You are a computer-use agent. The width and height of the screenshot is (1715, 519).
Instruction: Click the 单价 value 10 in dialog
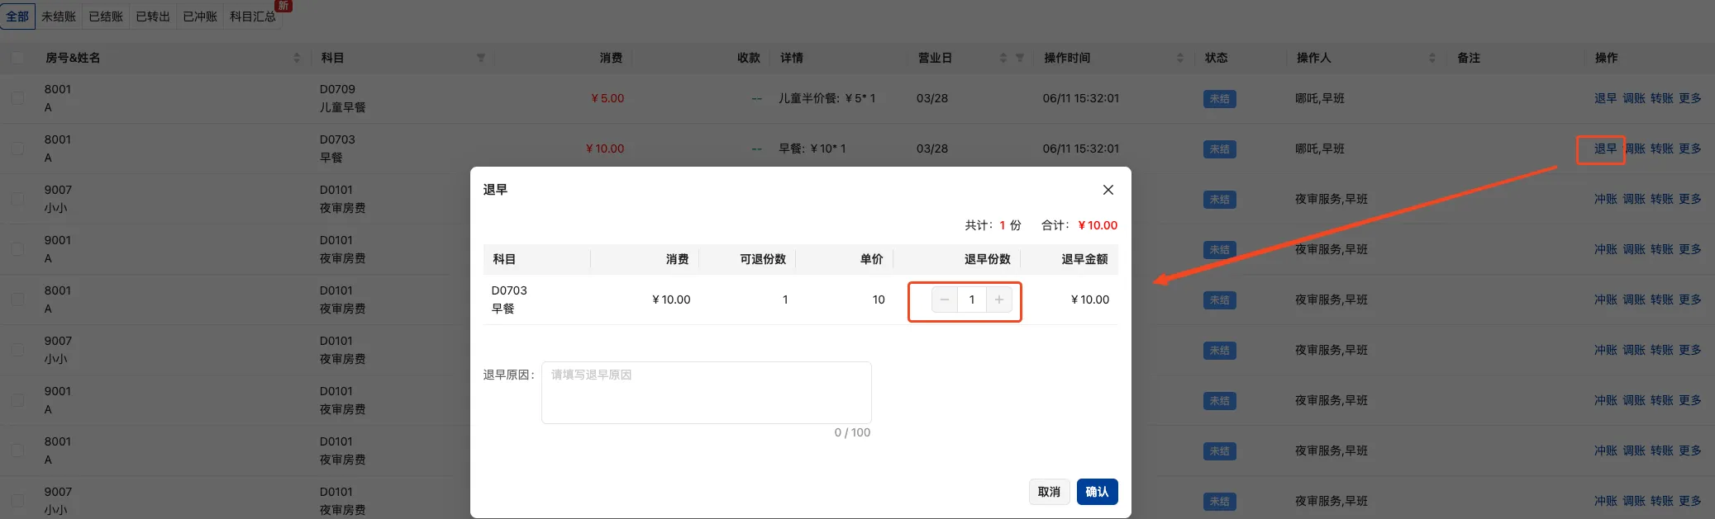879,300
